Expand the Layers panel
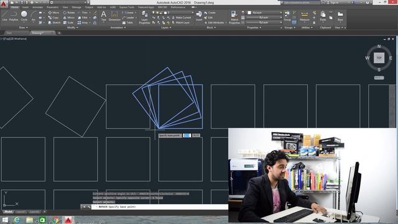 click(x=166, y=27)
